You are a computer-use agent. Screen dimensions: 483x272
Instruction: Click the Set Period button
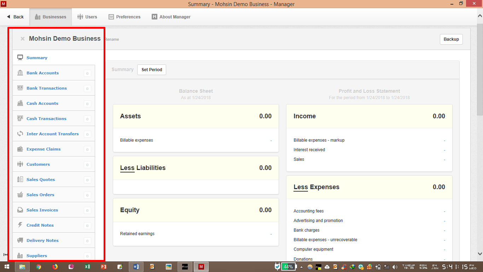(152, 70)
